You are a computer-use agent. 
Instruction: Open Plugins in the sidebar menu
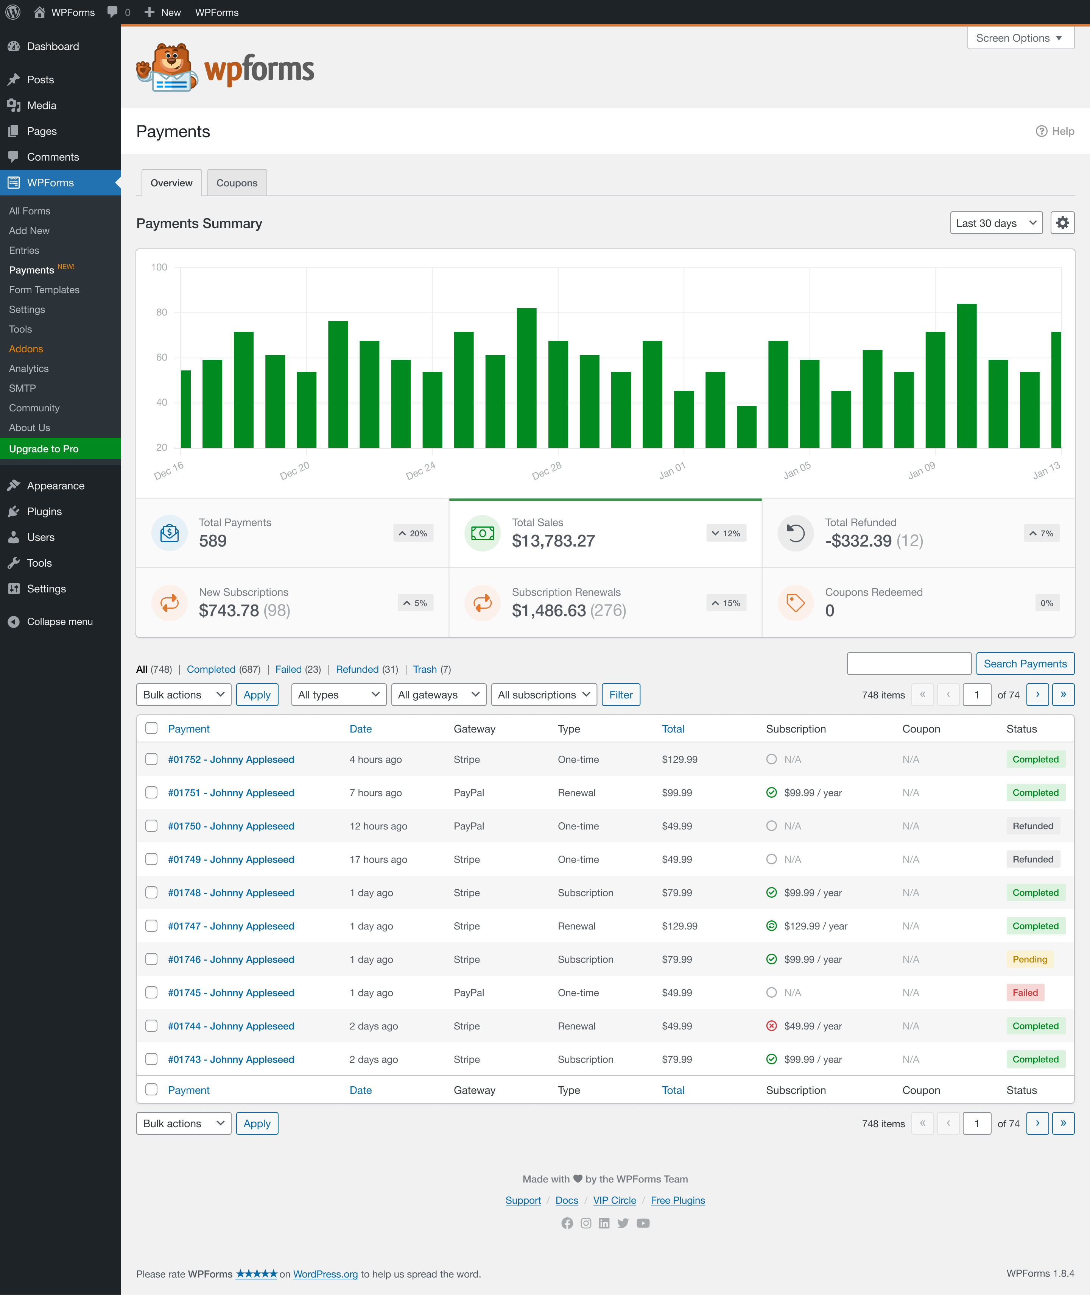45,511
